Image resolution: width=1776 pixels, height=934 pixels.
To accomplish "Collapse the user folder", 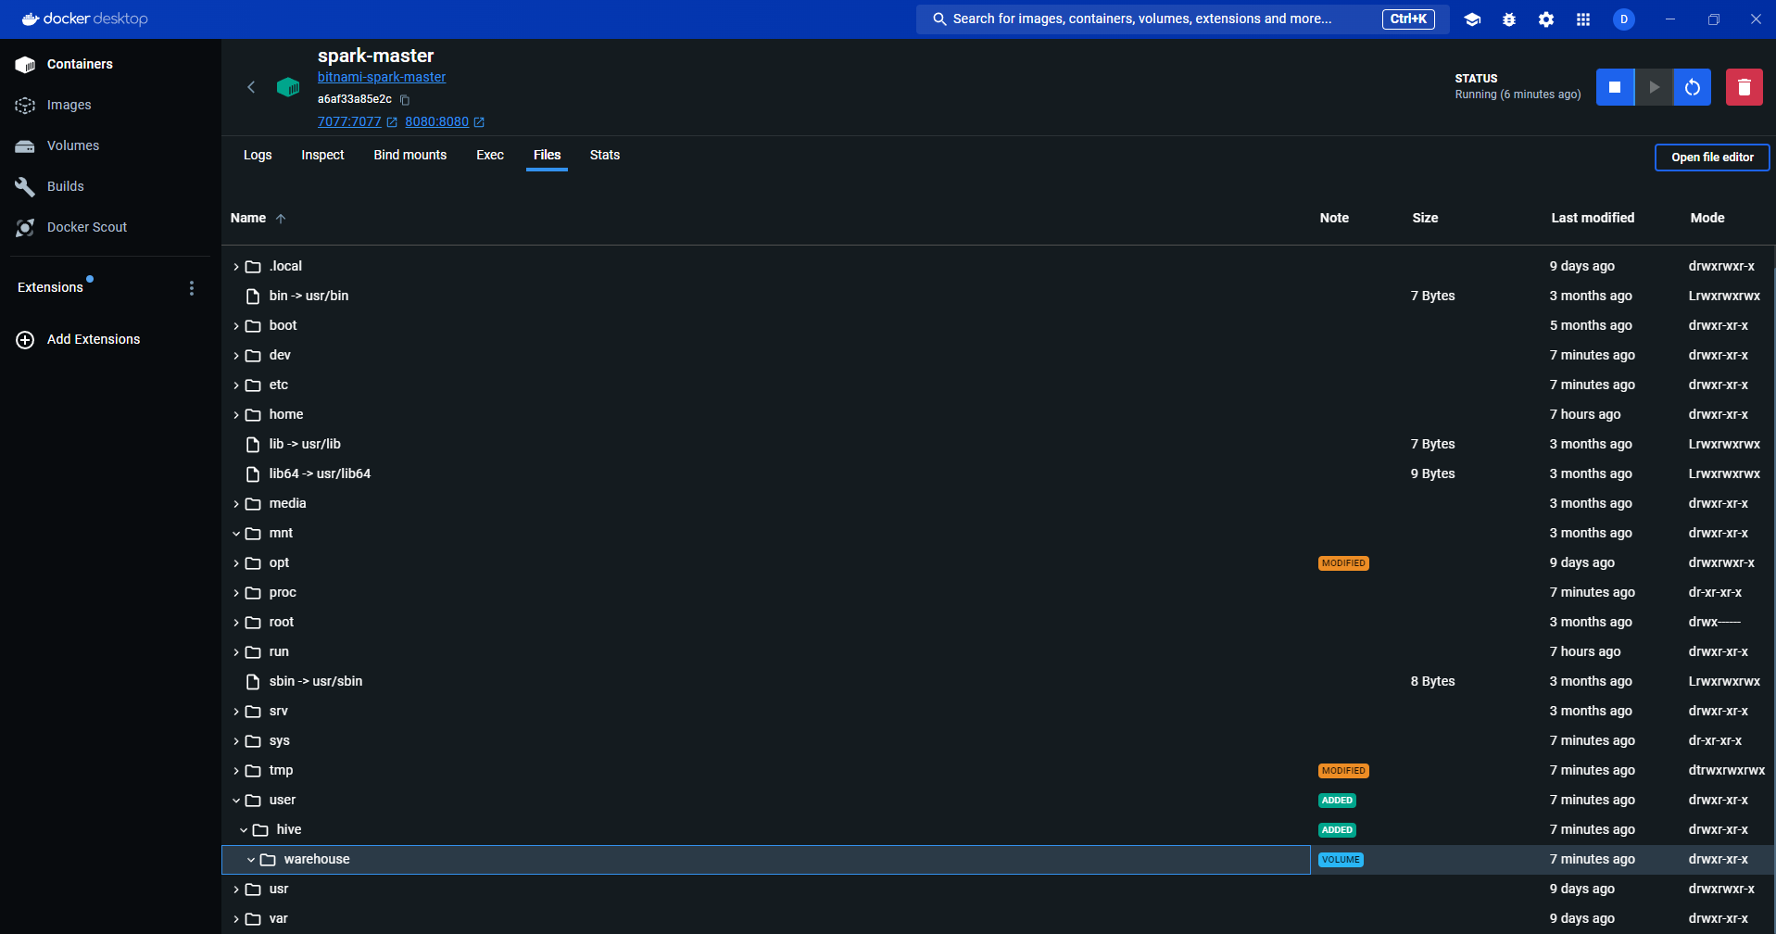I will click(236, 801).
